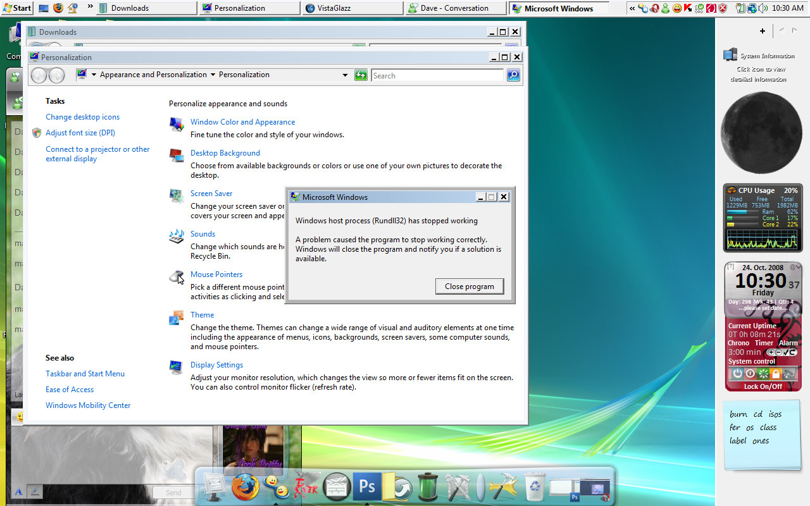Click the red security shield tray icon

pos(723,8)
